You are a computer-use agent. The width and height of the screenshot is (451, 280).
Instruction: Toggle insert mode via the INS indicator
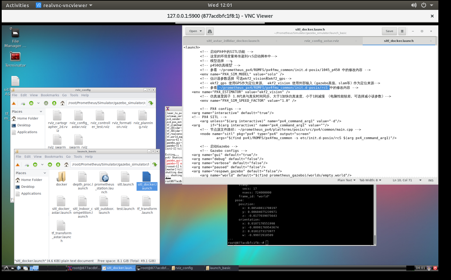coord(431,180)
